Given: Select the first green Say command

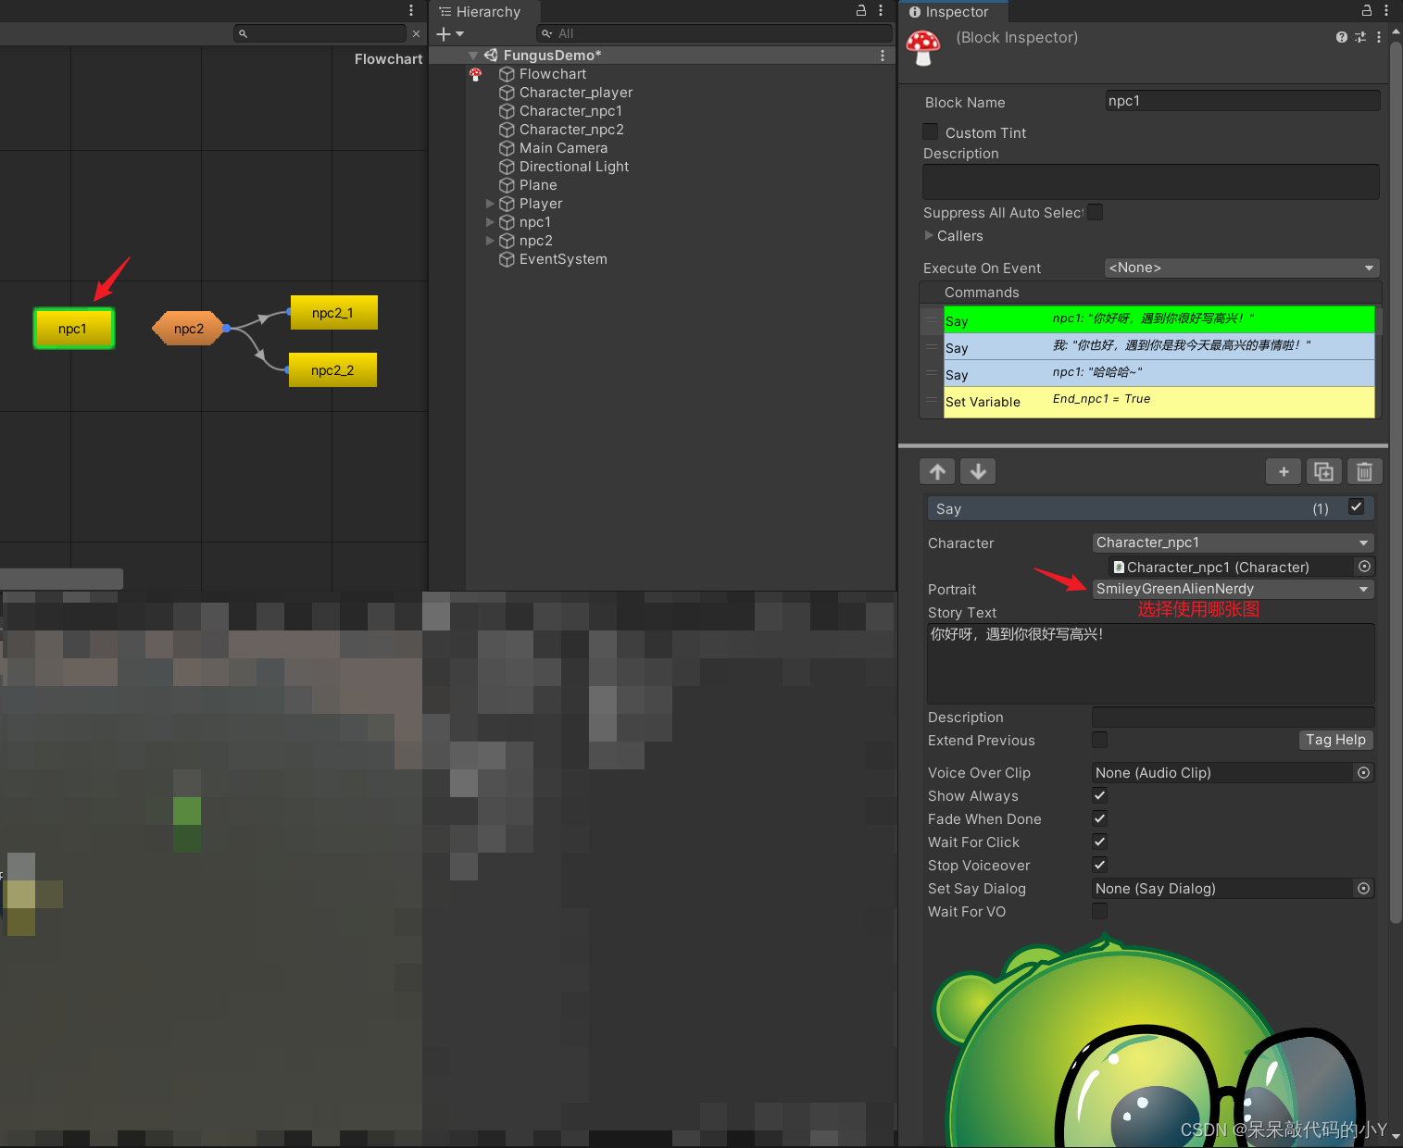Looking at the screenshot, I should [1159, 319].
